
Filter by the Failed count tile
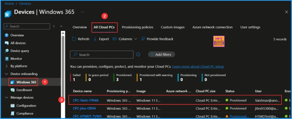(x=75, y=77)
